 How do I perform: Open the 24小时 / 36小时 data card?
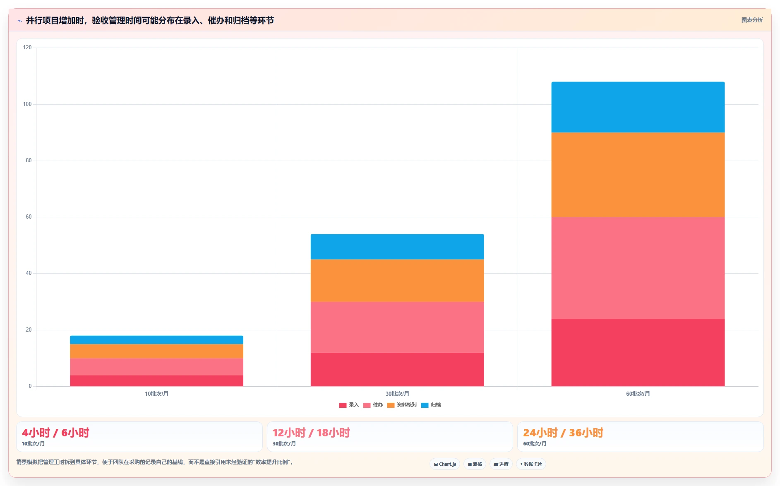click(641, 437)
